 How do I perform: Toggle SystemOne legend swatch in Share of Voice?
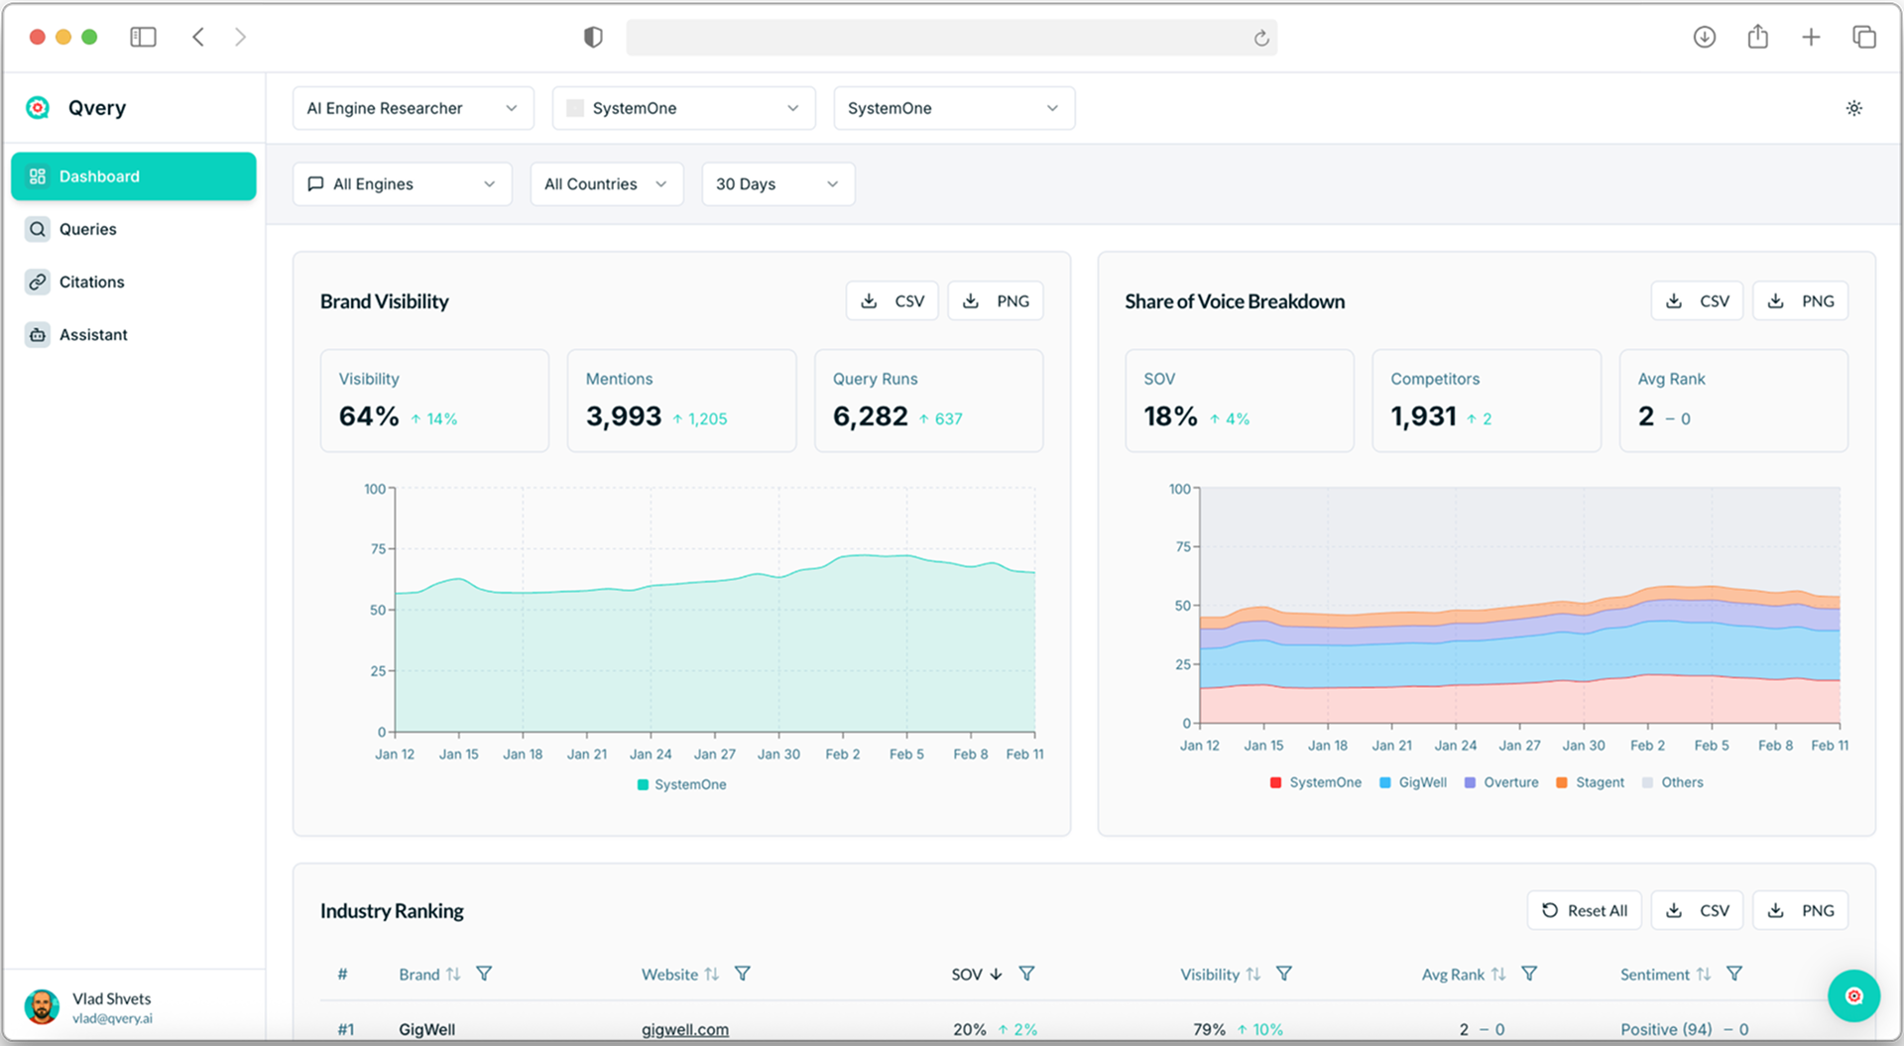coord(1275,783)
